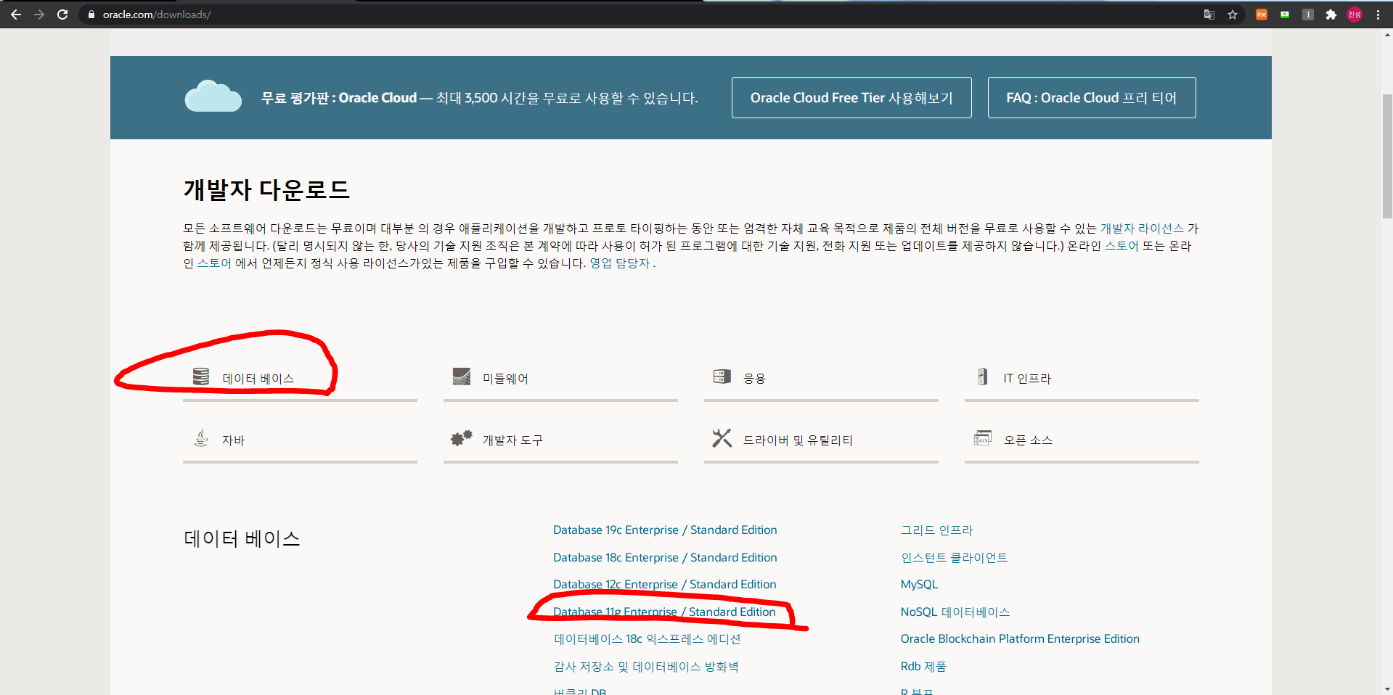The image size is (1393, 695).
Task: Click the Java coffee cup icon
Action: pos(201,437)
